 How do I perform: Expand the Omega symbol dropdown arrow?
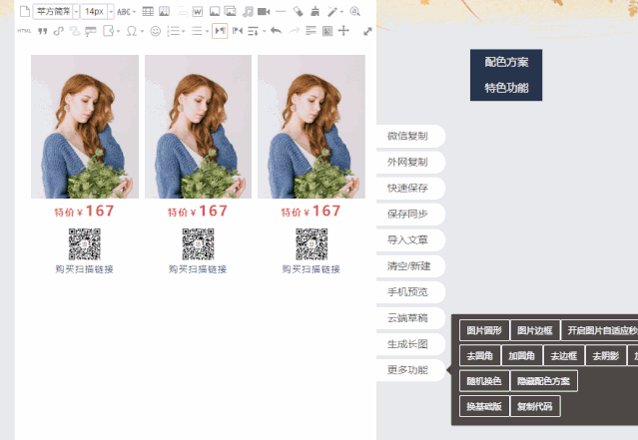point(142,31)
